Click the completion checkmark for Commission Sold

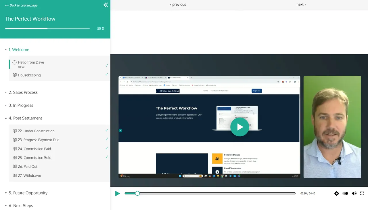pos(107,157)
